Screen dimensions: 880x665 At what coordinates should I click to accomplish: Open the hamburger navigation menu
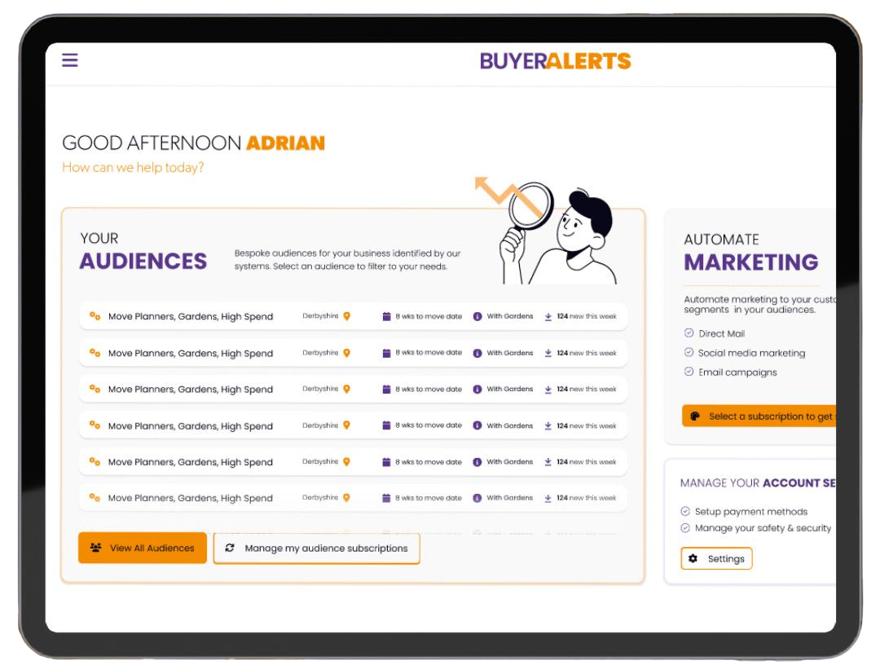[69, 59]
